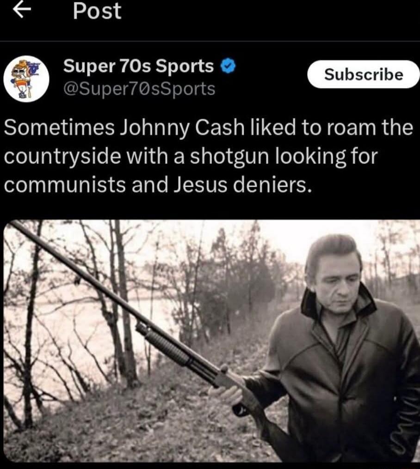Click the word 'Sometimes' starting the post
Screen dimensions: 420x469
coord(59,128)
